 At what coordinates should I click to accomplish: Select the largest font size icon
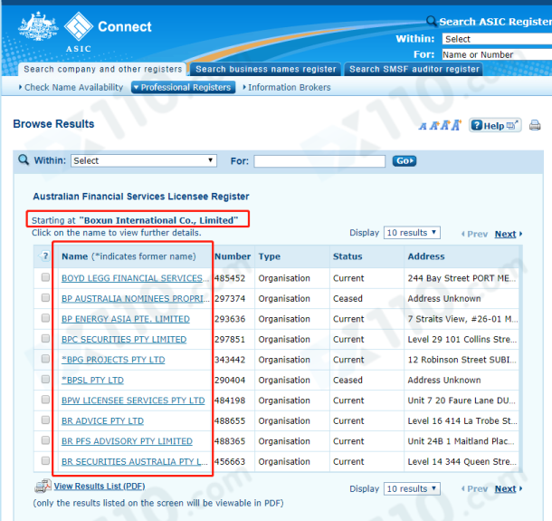pos(456,125)
